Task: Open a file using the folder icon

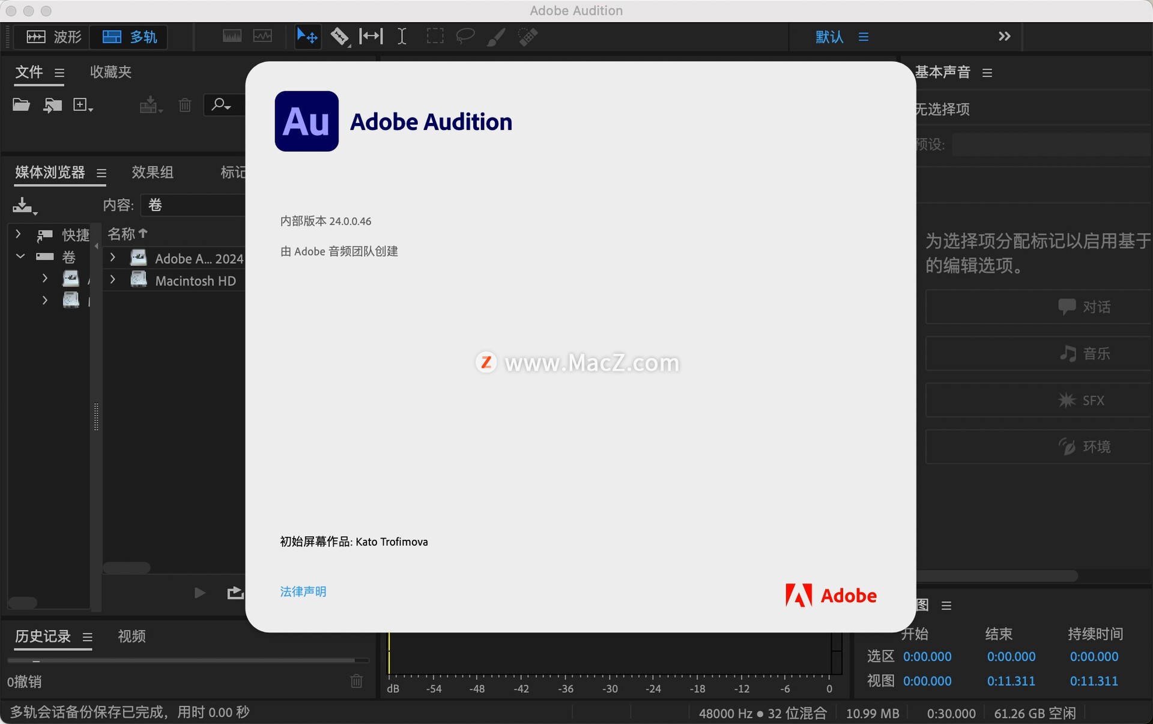Action: (x=20, y=104)
